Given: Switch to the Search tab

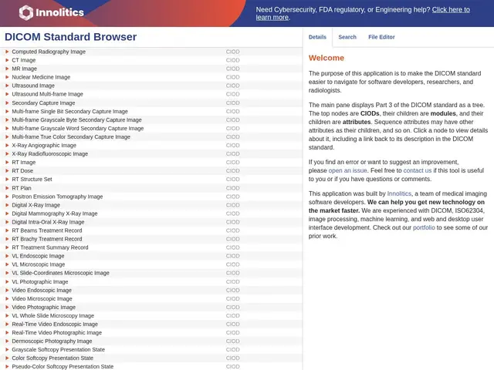Looking at the screenshot, I should pyautogui.click(x=347, y=37).
